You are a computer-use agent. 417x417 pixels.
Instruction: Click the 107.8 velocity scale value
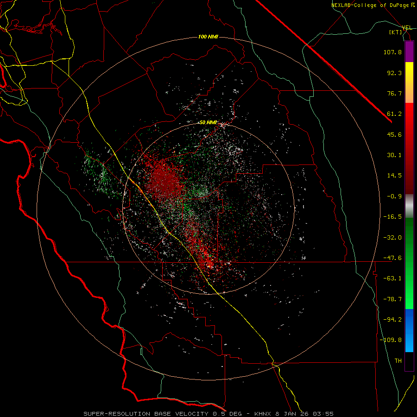click(x=392, y=52)
